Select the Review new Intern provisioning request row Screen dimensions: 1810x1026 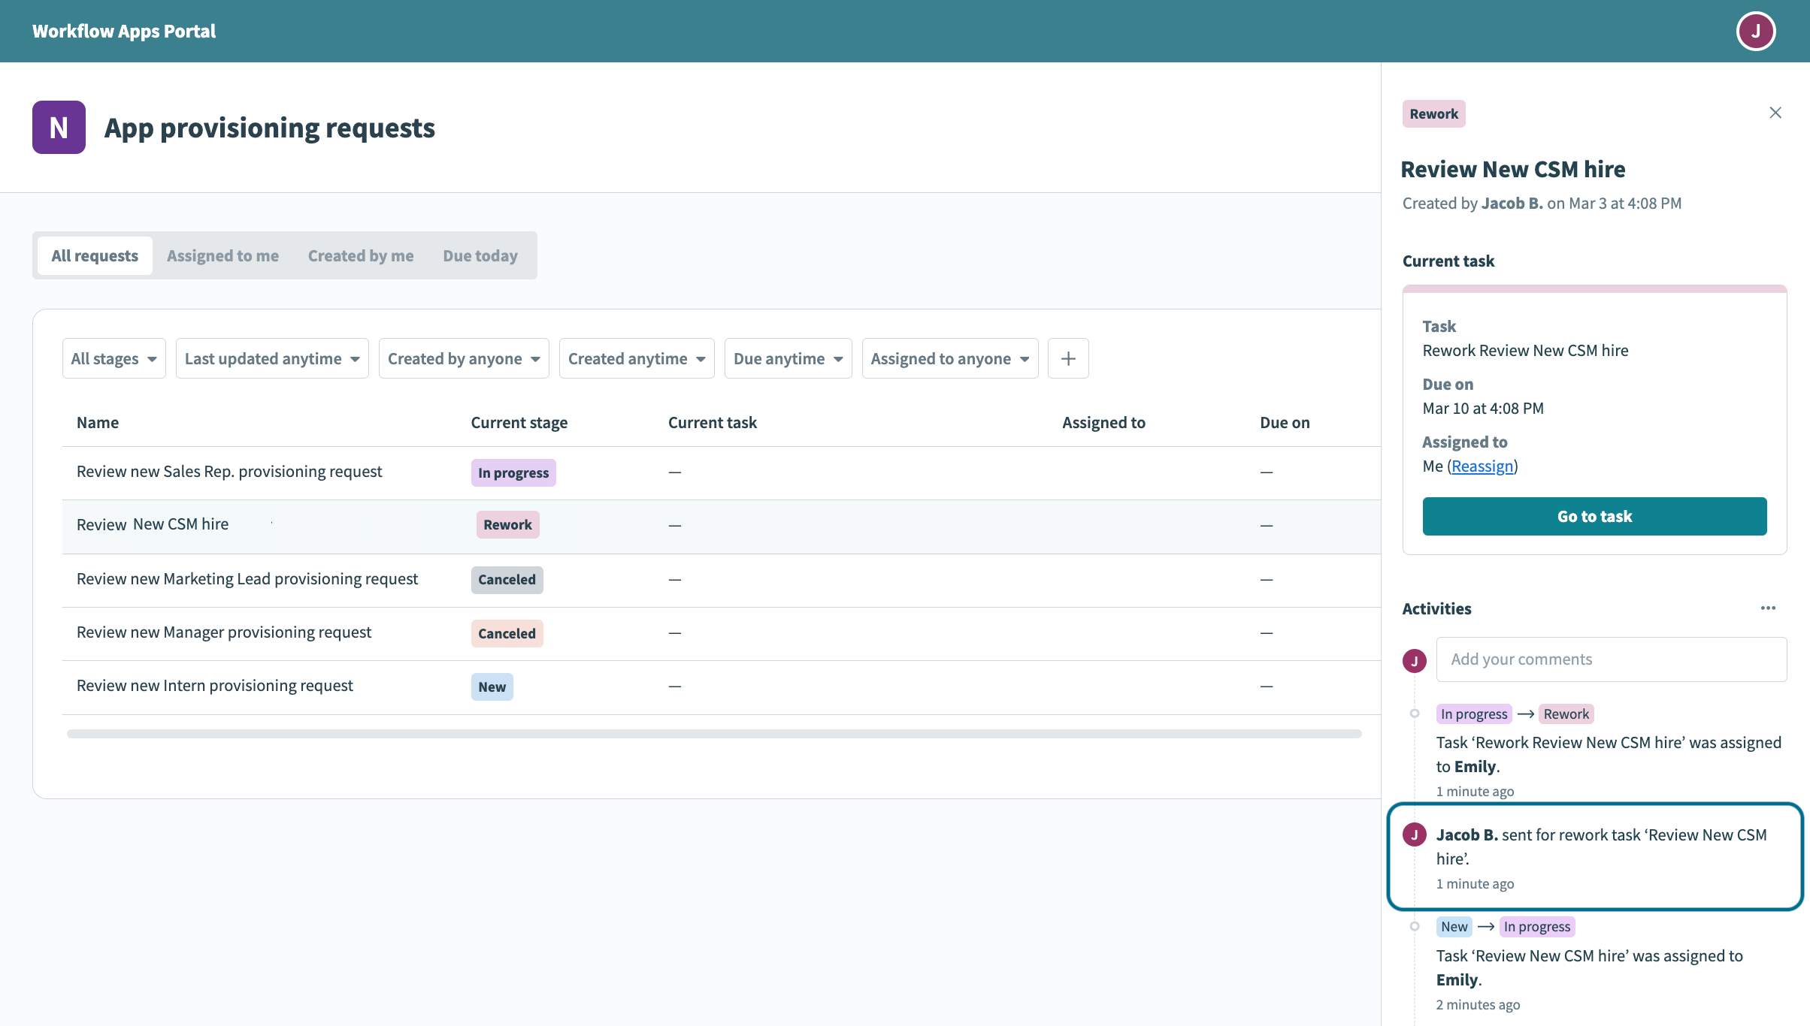[x=214, y=685]
